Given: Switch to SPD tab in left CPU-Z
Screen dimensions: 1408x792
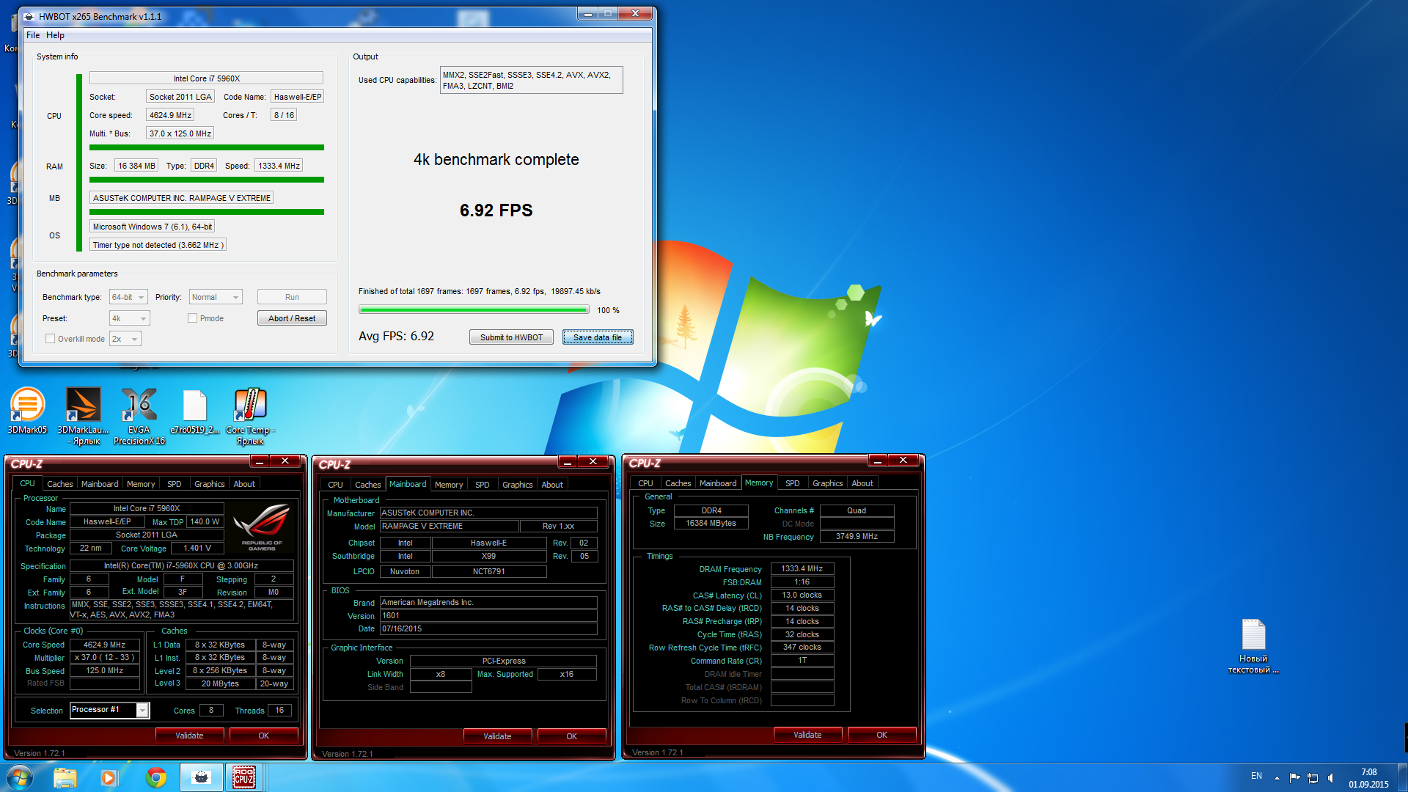Looking at the screenshot, I should pos(174,484).
